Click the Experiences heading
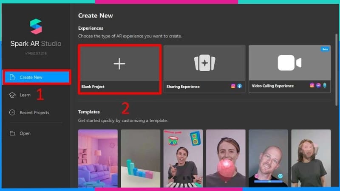The height and width of the screenshot is (191, 340). tap(91, 28)
